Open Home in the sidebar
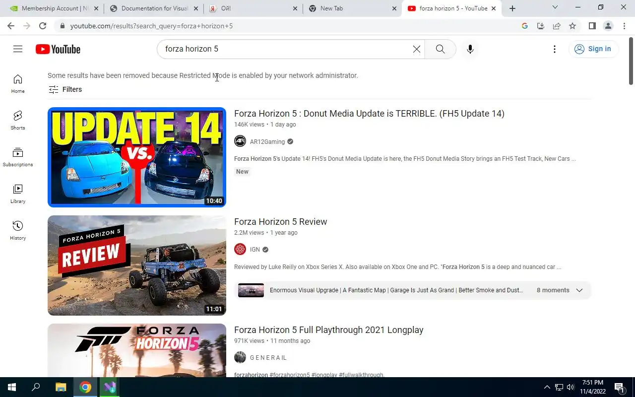 [x=18, y=84]
